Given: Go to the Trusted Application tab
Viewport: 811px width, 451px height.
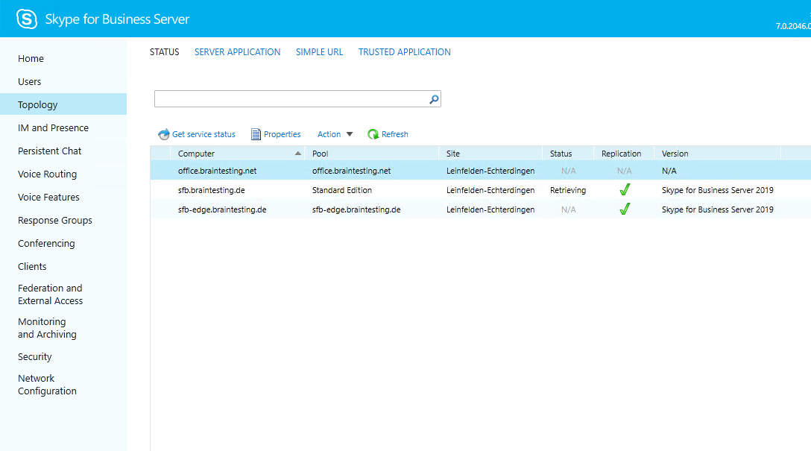Looking at the screenshot, I should tap(404, 52).
